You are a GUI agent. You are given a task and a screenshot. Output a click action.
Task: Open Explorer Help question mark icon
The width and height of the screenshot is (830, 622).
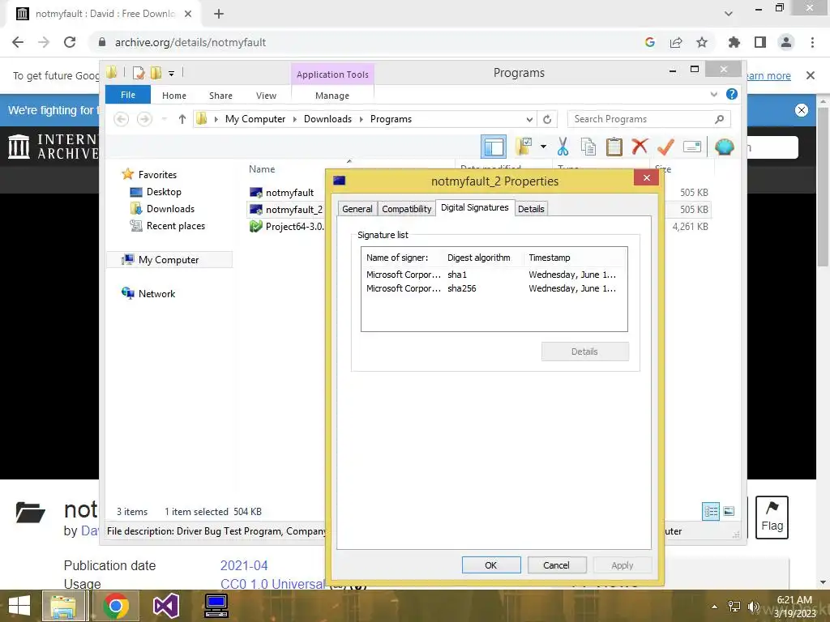pyautogui.click(x=732, y=94)
